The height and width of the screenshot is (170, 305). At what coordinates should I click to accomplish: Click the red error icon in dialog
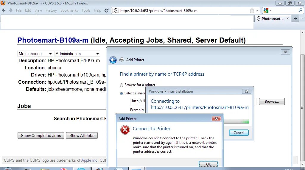point(125,130)
